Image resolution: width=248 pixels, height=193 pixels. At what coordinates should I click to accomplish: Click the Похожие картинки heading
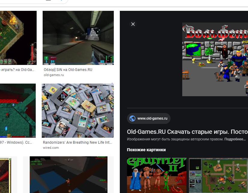click(146, 150)
